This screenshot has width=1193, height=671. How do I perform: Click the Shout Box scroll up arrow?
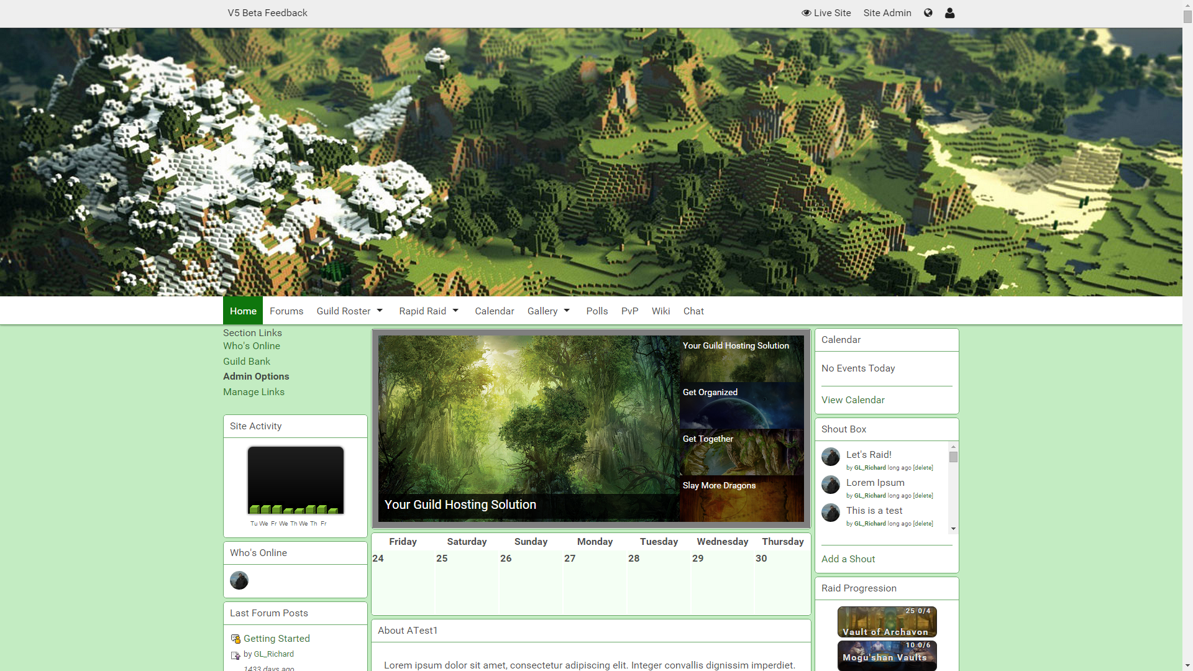click(x=953, y=447)
